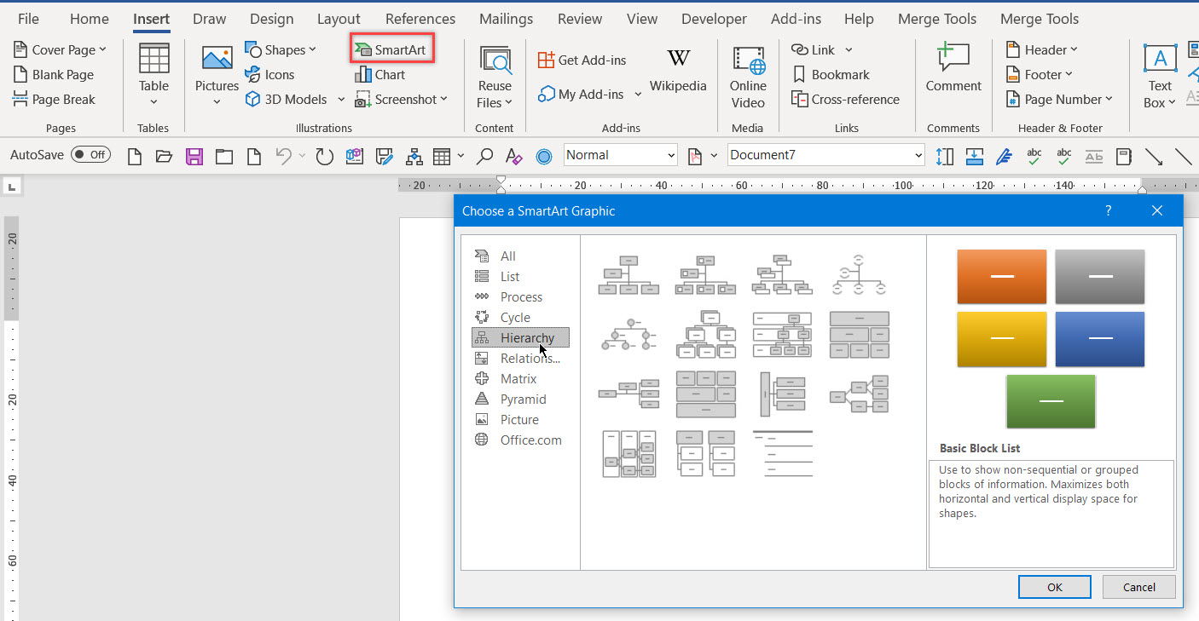Click the magnifier Find icon in quick toolbar
This screenshot has width=1199, height=621.
pos(484,156)
